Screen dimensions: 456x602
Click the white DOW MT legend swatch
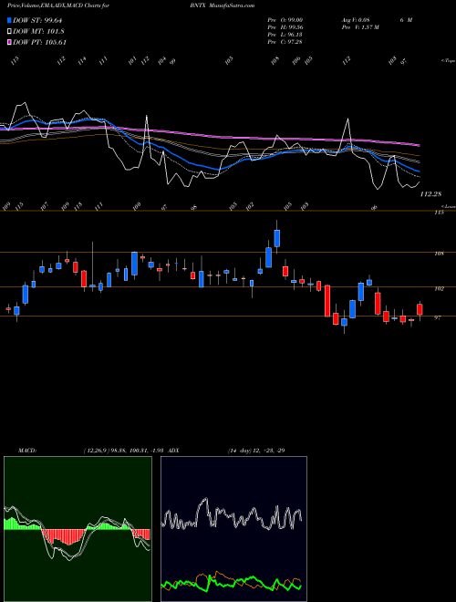pyautogui.click(x=9, y=32)
